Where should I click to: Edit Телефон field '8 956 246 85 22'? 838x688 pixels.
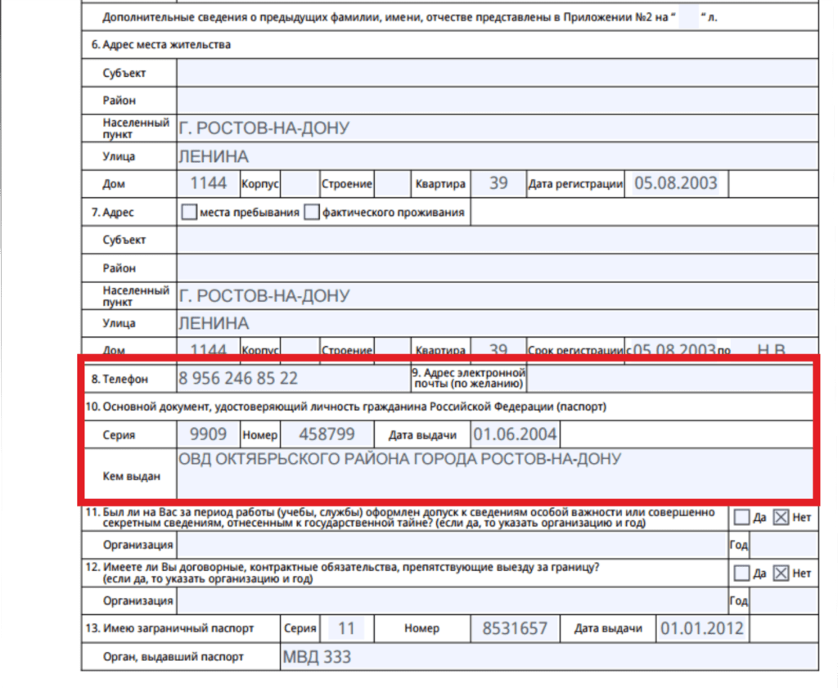tap(293, 379)
